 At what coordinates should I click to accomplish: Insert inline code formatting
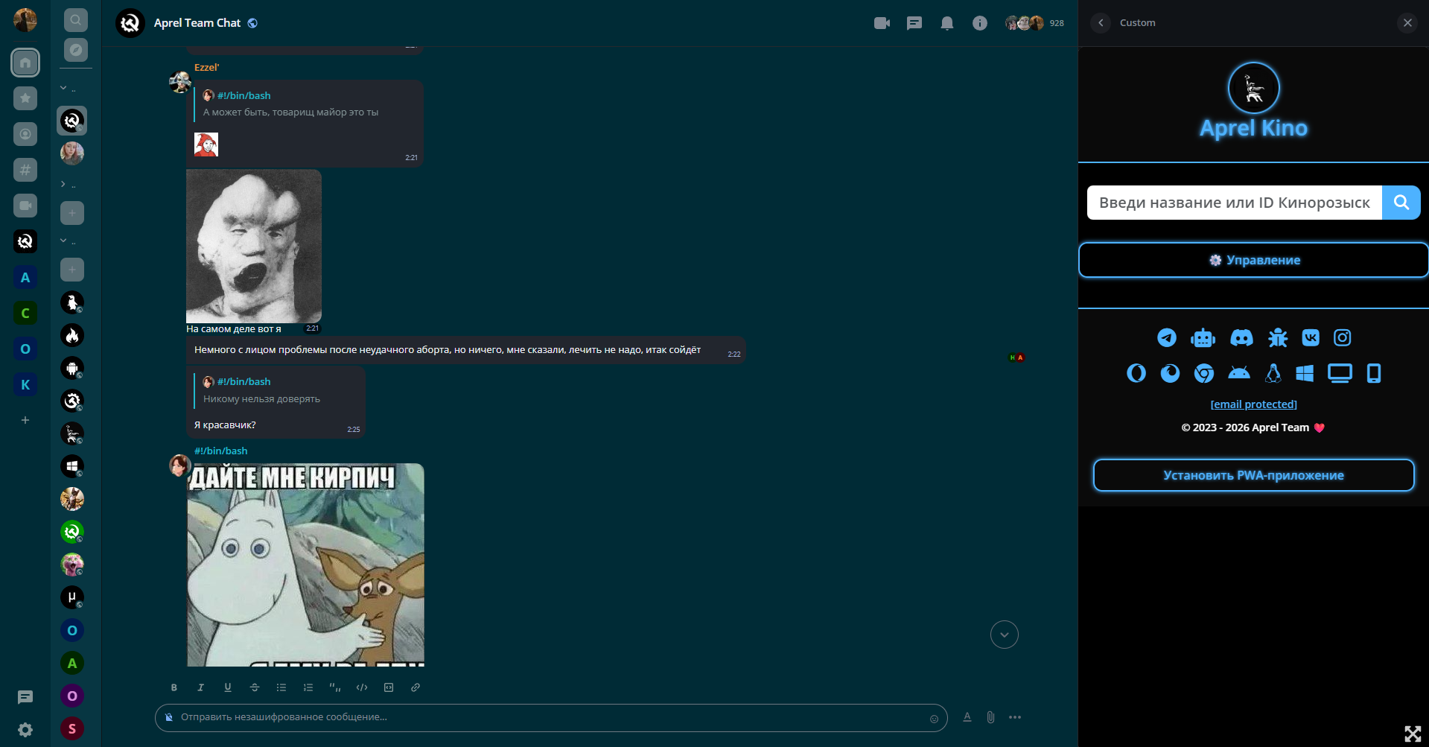tap(362, 687)
